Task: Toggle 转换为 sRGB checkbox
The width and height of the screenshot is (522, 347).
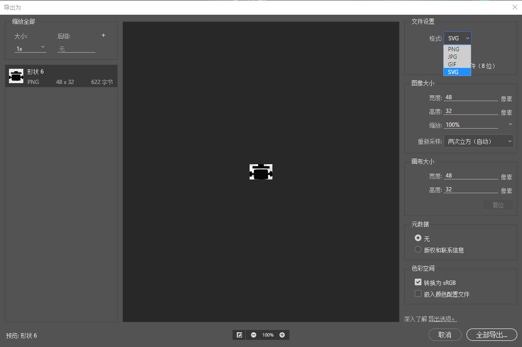Action: click(418, 282)
